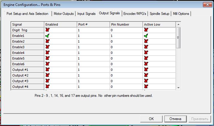
Task: Toggle Enabled red X for Output #1
Action: point(48,70)
